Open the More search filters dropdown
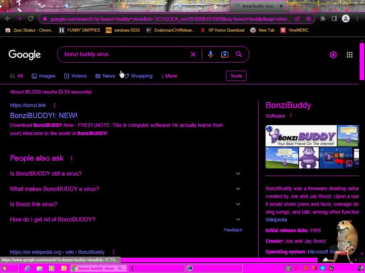Screen dimensions: 365x273 (169, 76)
